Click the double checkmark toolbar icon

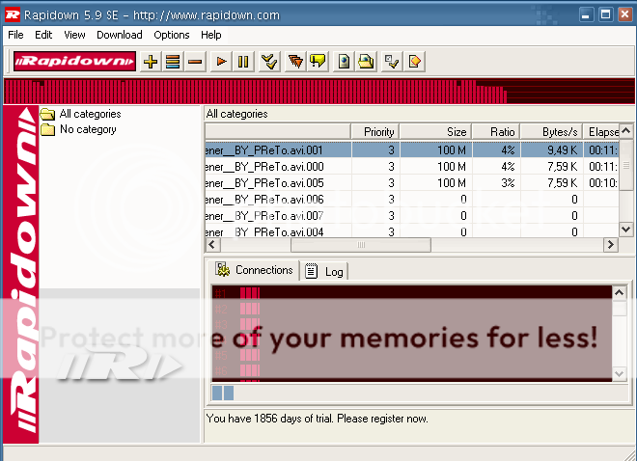(x=269, y=62)
